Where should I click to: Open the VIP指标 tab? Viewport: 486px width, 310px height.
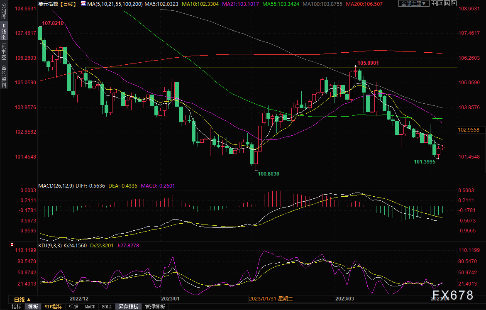point(54,307)
